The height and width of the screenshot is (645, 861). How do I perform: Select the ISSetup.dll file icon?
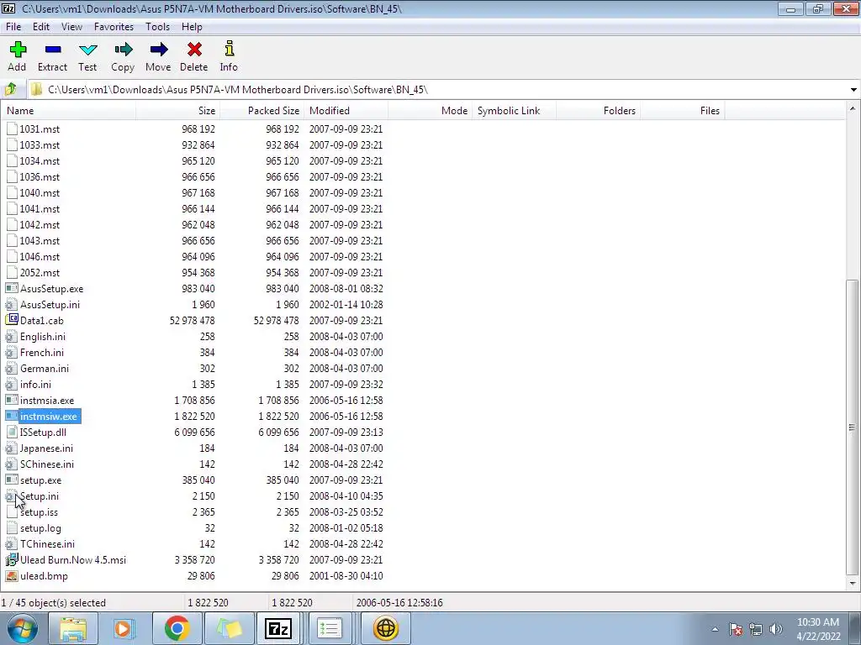click(12, 432)
